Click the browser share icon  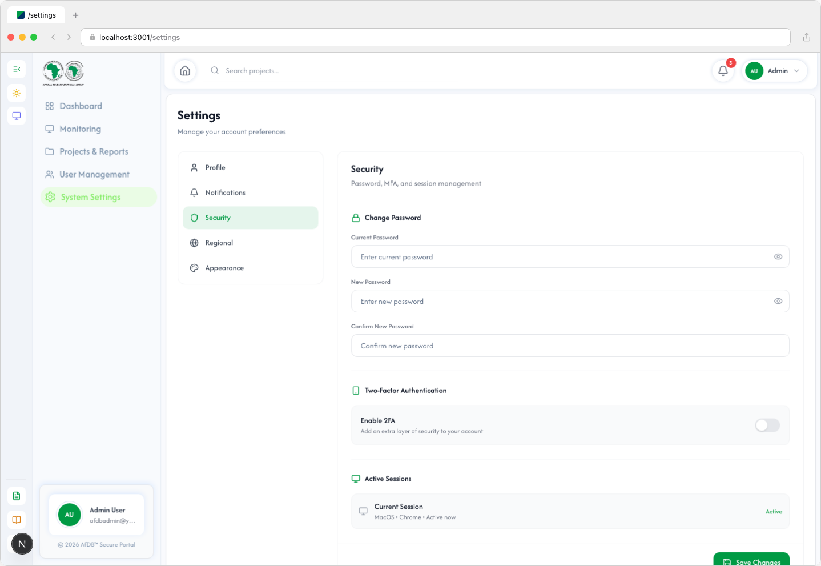click(807, 37)
